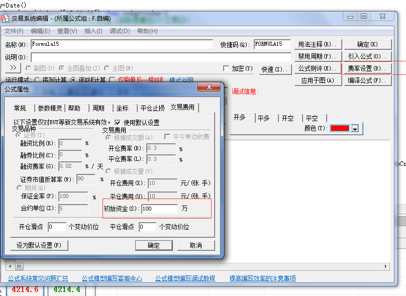The height and width of the screenshot is (296, 406).
Task: Click the red 颜色 color swatch
Action: (340, 129)
